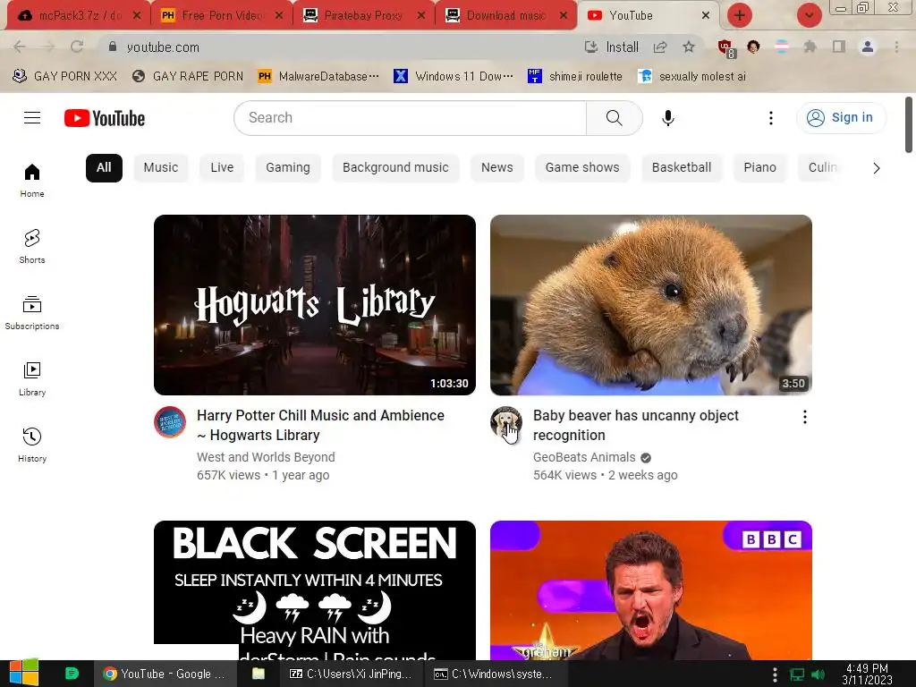
Task: Click the GeoBeats Animals channel avatar
Action: click(x=506, y=422)
